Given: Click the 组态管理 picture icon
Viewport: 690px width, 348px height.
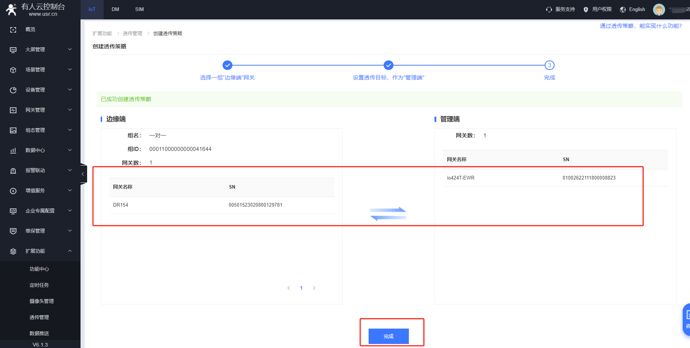Looking at the screenshot, I should (x=13, y=130).
